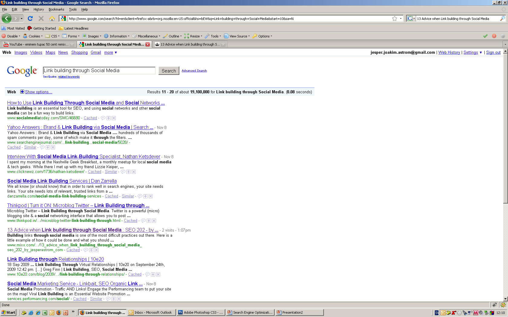Open the Latest Headlines feed bookmark
508x317 pixels.
click(73, 28)
